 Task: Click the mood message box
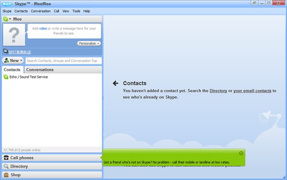pos(64,31)
